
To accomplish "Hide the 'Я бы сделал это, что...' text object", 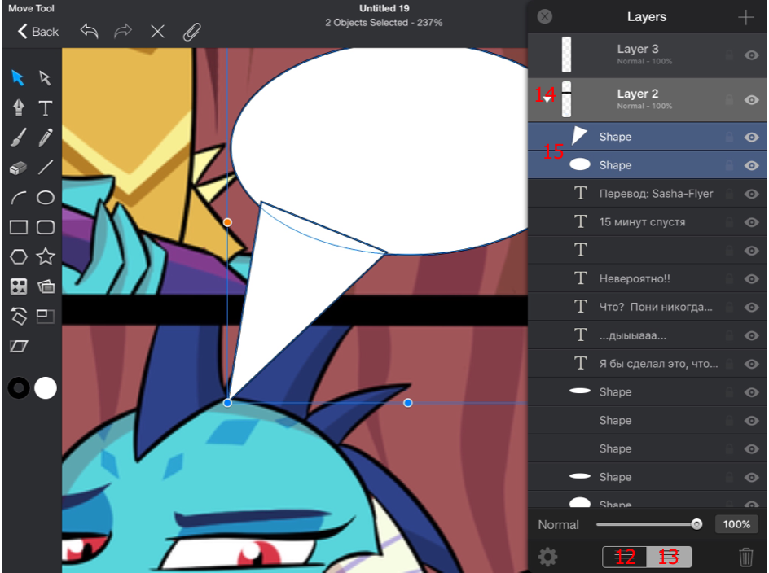I will (751, 365).
